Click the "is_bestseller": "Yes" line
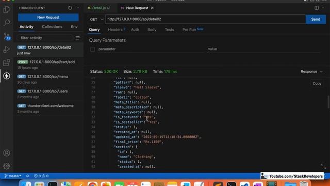The image size is (330, 186). [136, 122]
